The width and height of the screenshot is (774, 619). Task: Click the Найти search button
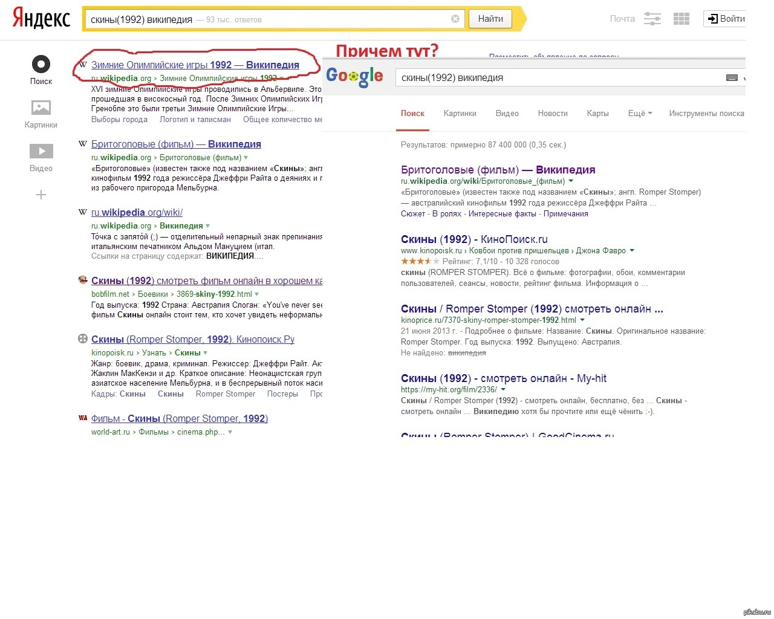click(x=490, y=19)
